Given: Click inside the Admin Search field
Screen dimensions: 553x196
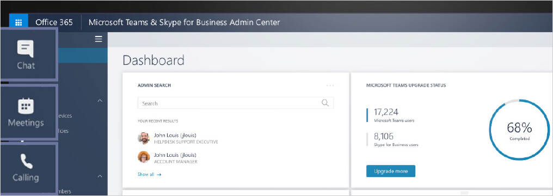Looking at the screenshot, I should 236,103.
